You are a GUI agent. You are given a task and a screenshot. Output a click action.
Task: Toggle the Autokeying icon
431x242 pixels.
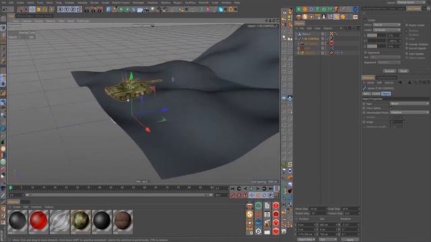[239, 195]
